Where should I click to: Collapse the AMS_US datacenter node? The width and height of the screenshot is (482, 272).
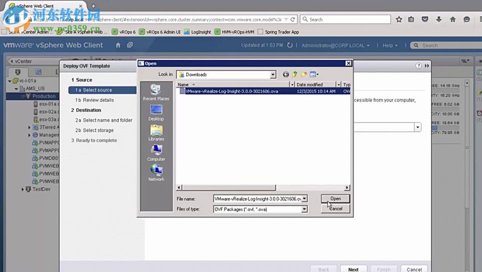(16, 89)
